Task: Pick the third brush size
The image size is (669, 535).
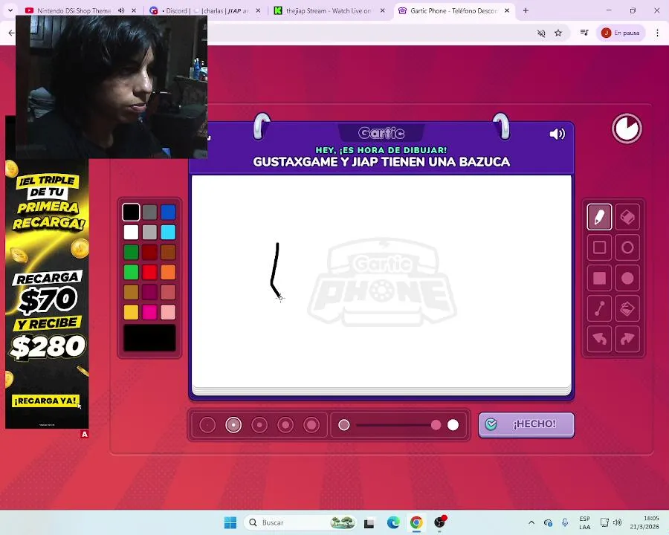Action: (259, 425)
